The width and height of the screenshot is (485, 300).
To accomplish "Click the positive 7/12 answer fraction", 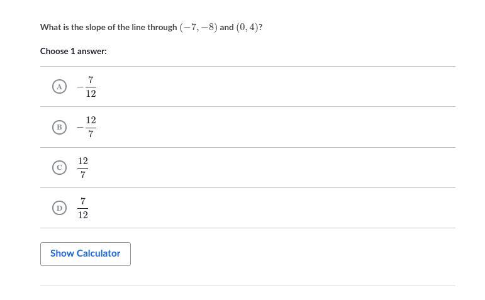I will [83, 208].
